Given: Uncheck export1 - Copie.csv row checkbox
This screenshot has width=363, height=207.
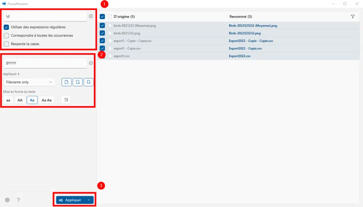Looking at the screenshot, I should [102, 48].
